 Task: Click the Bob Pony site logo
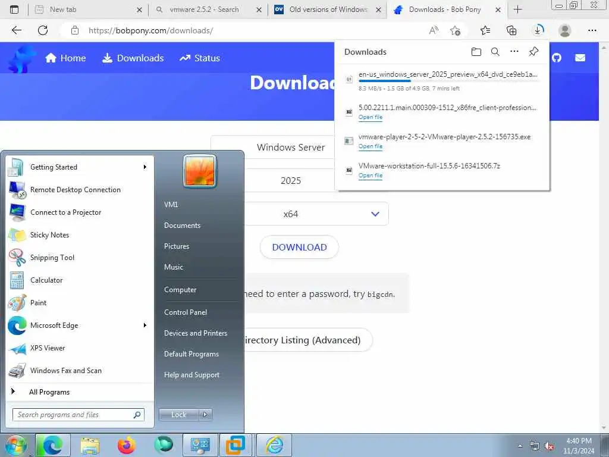(x=22, y=59)
